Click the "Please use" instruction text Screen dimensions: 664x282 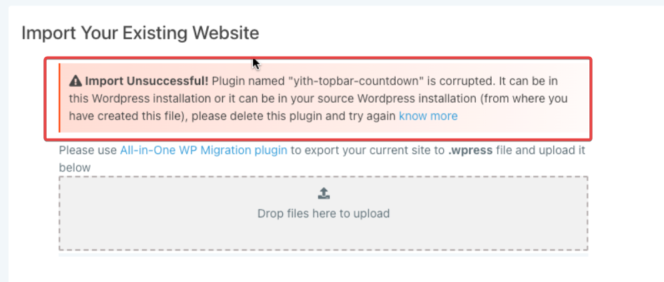pos(88,150)
